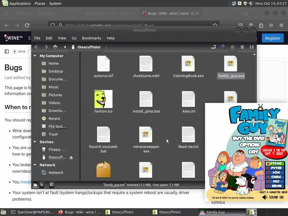Viewport: 288px width, 216px height.
Task: Open Desktop in sidebar
Action: point(55,71)
